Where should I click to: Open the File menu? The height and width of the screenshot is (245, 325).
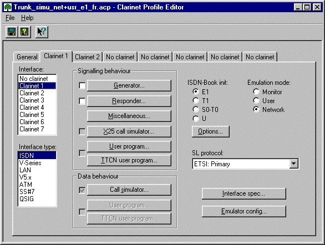tap(10, 18)
